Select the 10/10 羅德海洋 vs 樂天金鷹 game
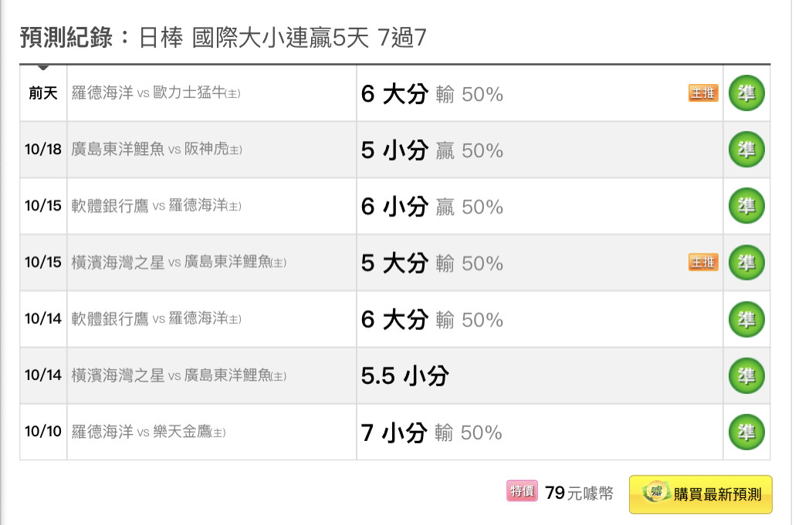 [148, 432]
